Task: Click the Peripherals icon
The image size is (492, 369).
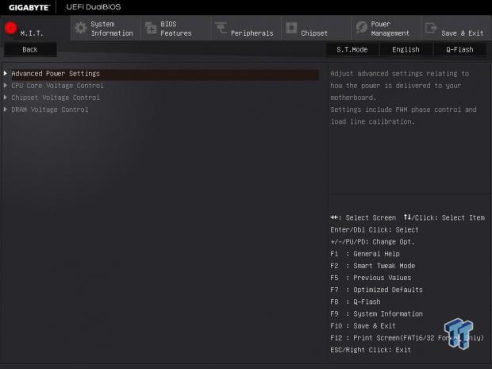Action: (220, 29)
